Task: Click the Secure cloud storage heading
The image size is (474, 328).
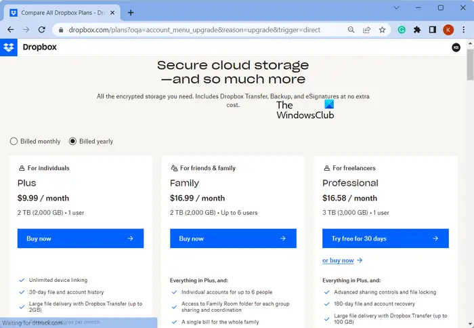Action: tap(233, 72)
